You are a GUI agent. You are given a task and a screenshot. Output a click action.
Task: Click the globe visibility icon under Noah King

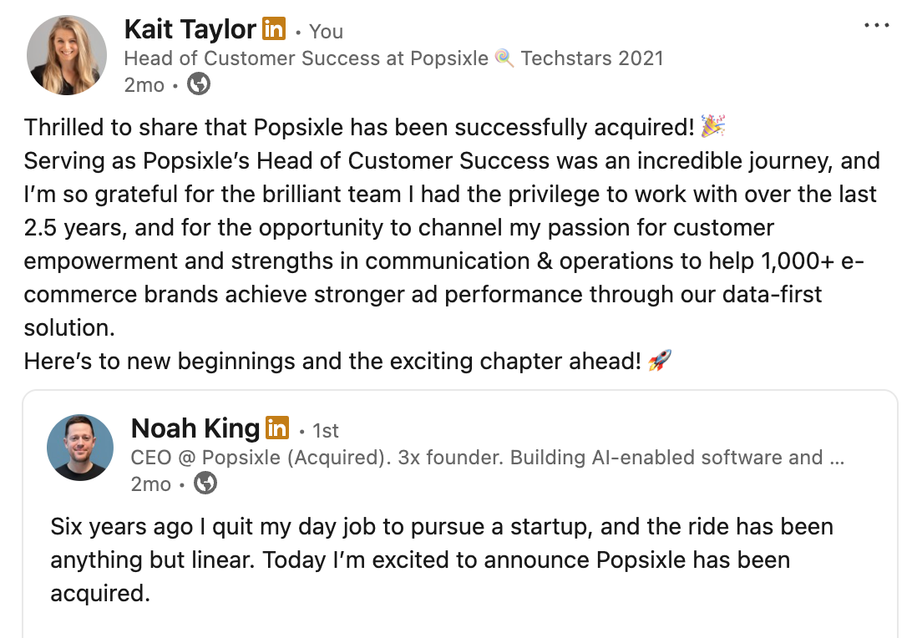point(205,484)
